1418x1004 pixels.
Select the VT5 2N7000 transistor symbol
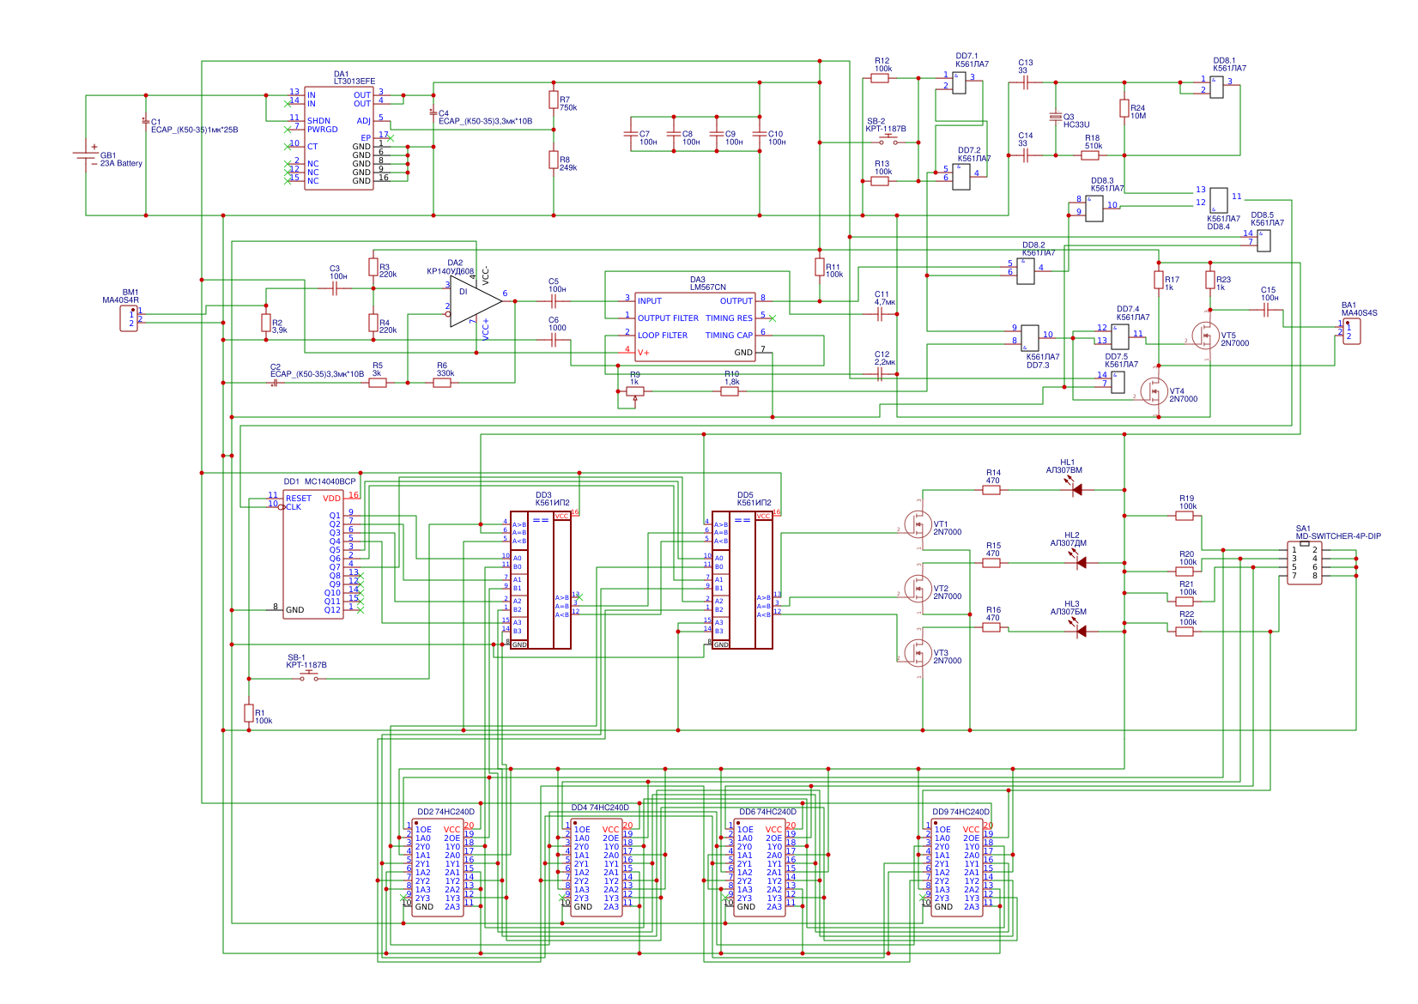tap(1206, 336)
